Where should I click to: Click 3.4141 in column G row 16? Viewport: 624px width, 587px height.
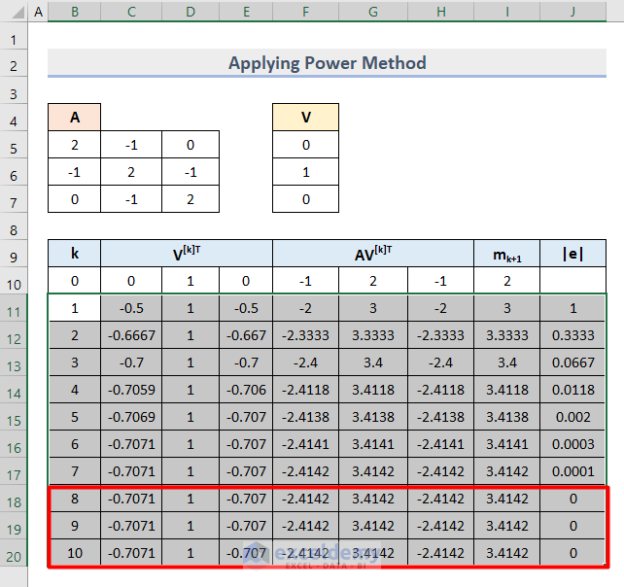(x=373, y=444)
